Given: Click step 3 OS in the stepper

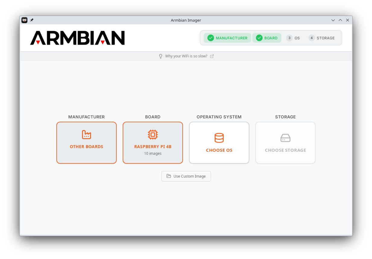Looking at the screenshot, I should tap(293, 38).
